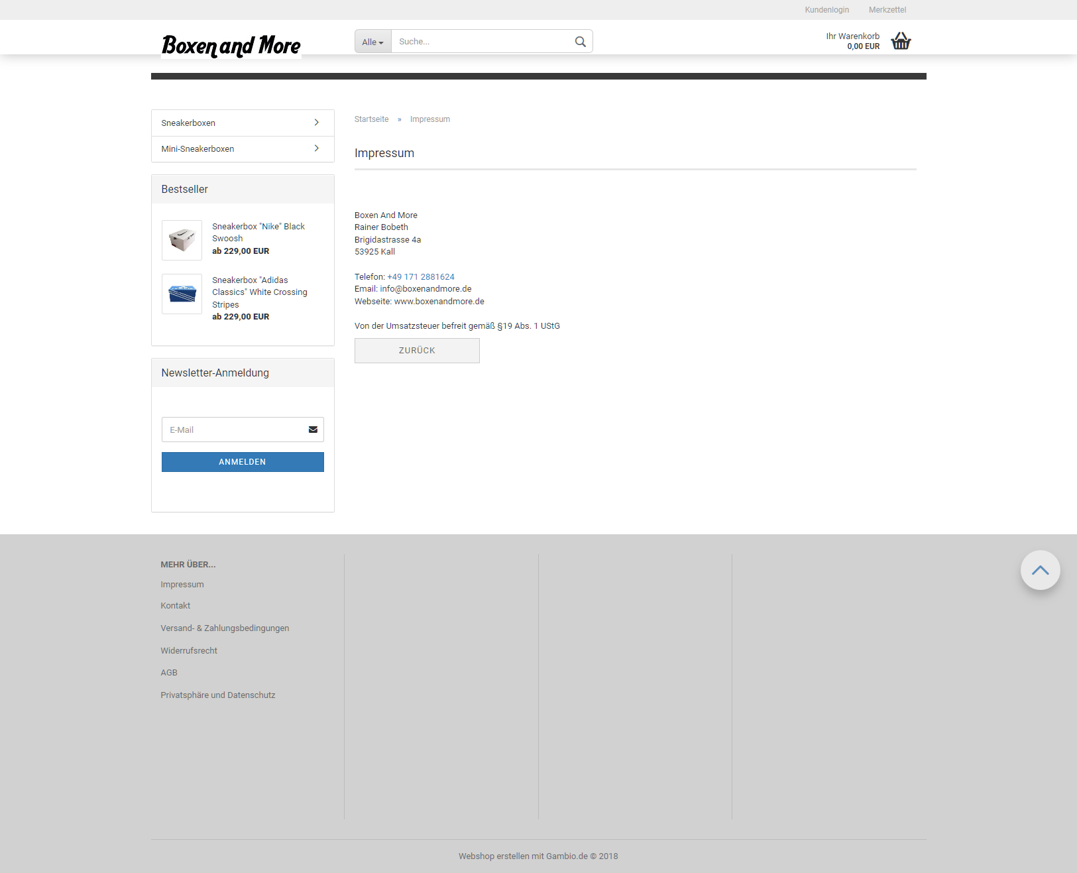Click the envelope icon in newsletter field
Screen dimensions: 1077x873
pos(313,430)
